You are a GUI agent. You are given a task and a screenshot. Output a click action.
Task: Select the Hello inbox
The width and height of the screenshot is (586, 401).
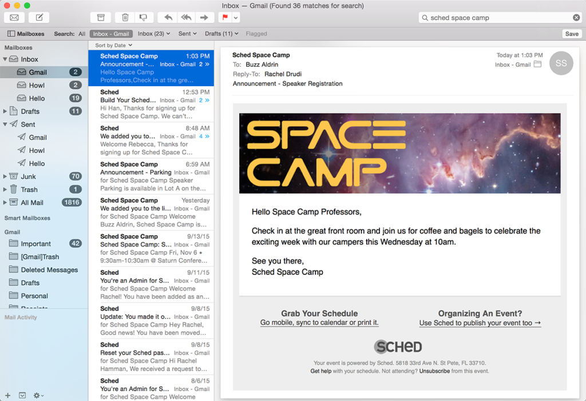click(43, 98)
